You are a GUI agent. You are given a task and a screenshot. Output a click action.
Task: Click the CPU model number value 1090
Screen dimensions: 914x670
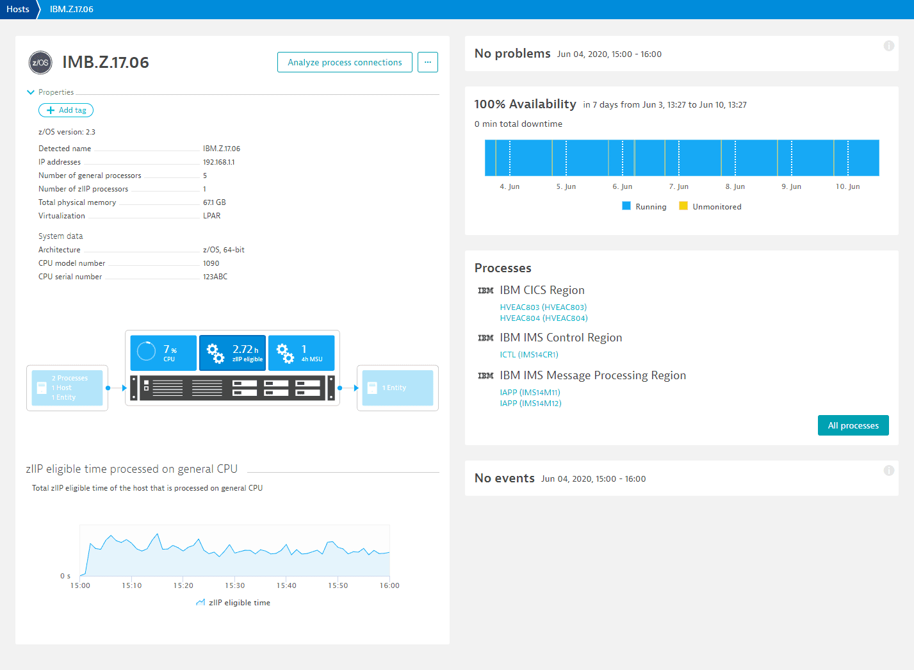(x=211, y=263)
